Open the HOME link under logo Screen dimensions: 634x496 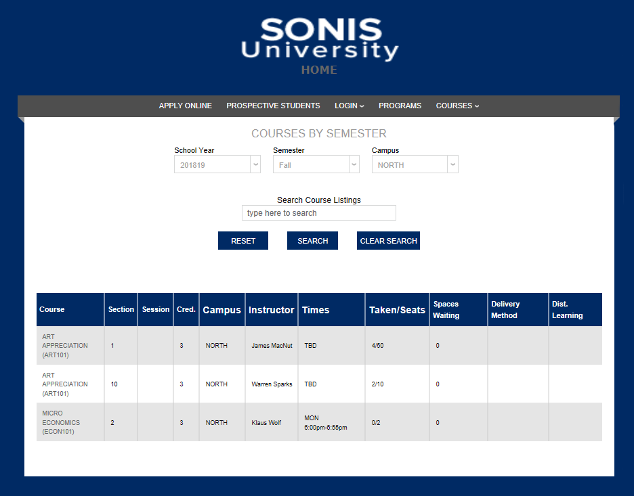pos(319,70)
